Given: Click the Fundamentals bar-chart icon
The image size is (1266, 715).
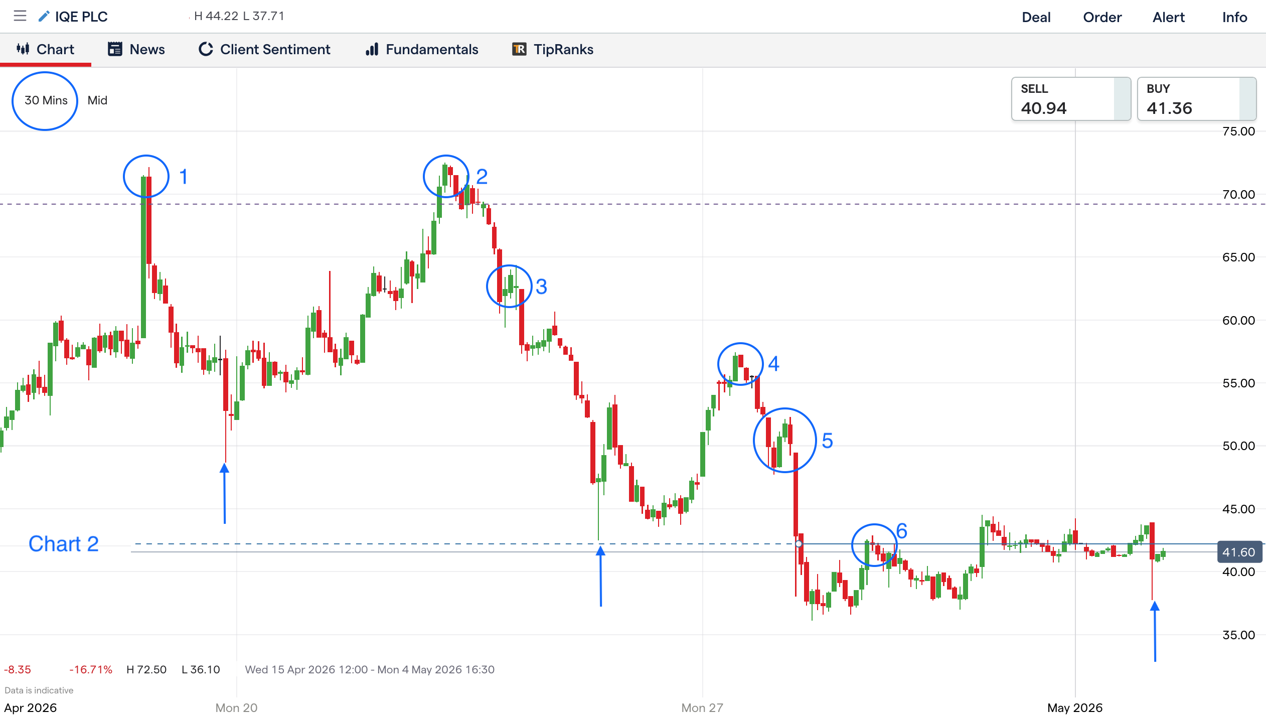Looking at the screenshot, I should point(372,49).
